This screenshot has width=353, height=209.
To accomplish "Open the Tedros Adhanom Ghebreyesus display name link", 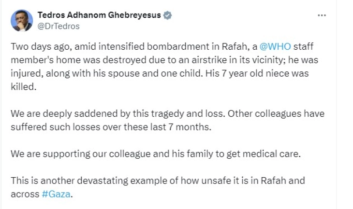I will (99, 15).
